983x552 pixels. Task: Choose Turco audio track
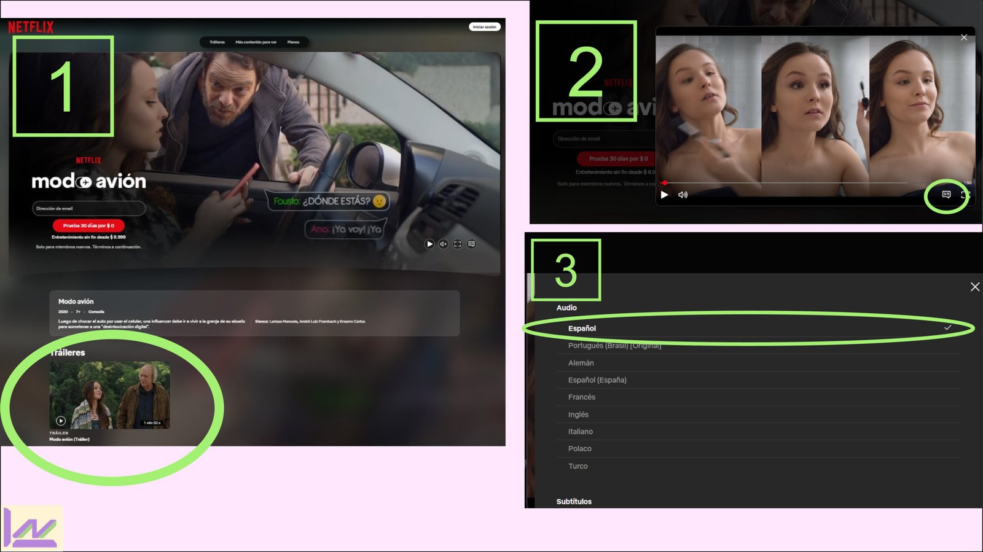(759, 466)
